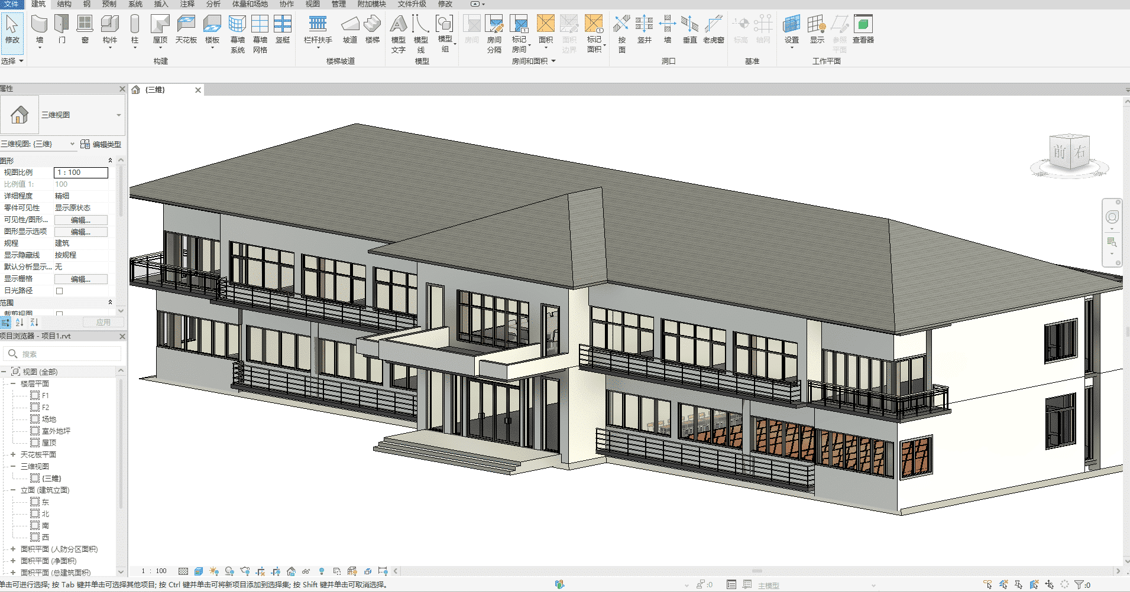The image size is (1130, 592).
Task: Click the project browser search field
Action: pyautogui.click(x=65, y=354)
